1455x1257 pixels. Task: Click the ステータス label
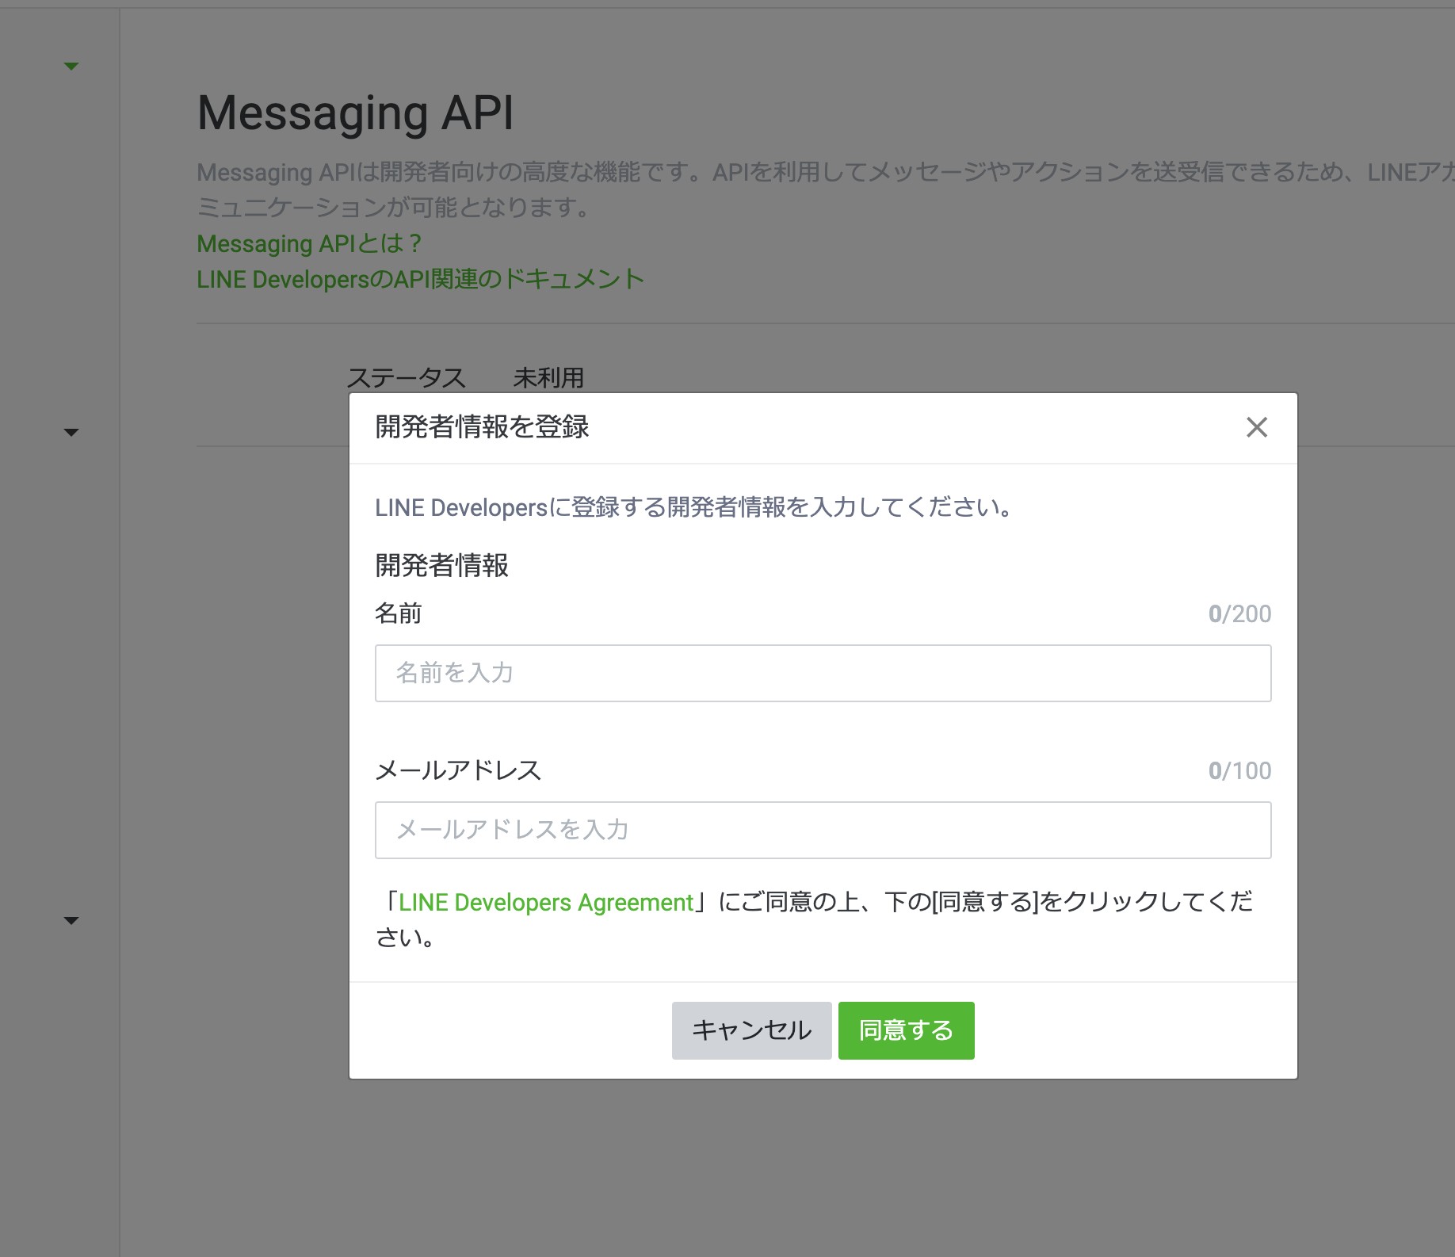pyautogui.click(x=407, y=378)
